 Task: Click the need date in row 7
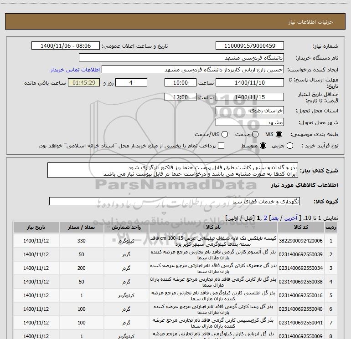pyautogui.click(x=36, y=323)
